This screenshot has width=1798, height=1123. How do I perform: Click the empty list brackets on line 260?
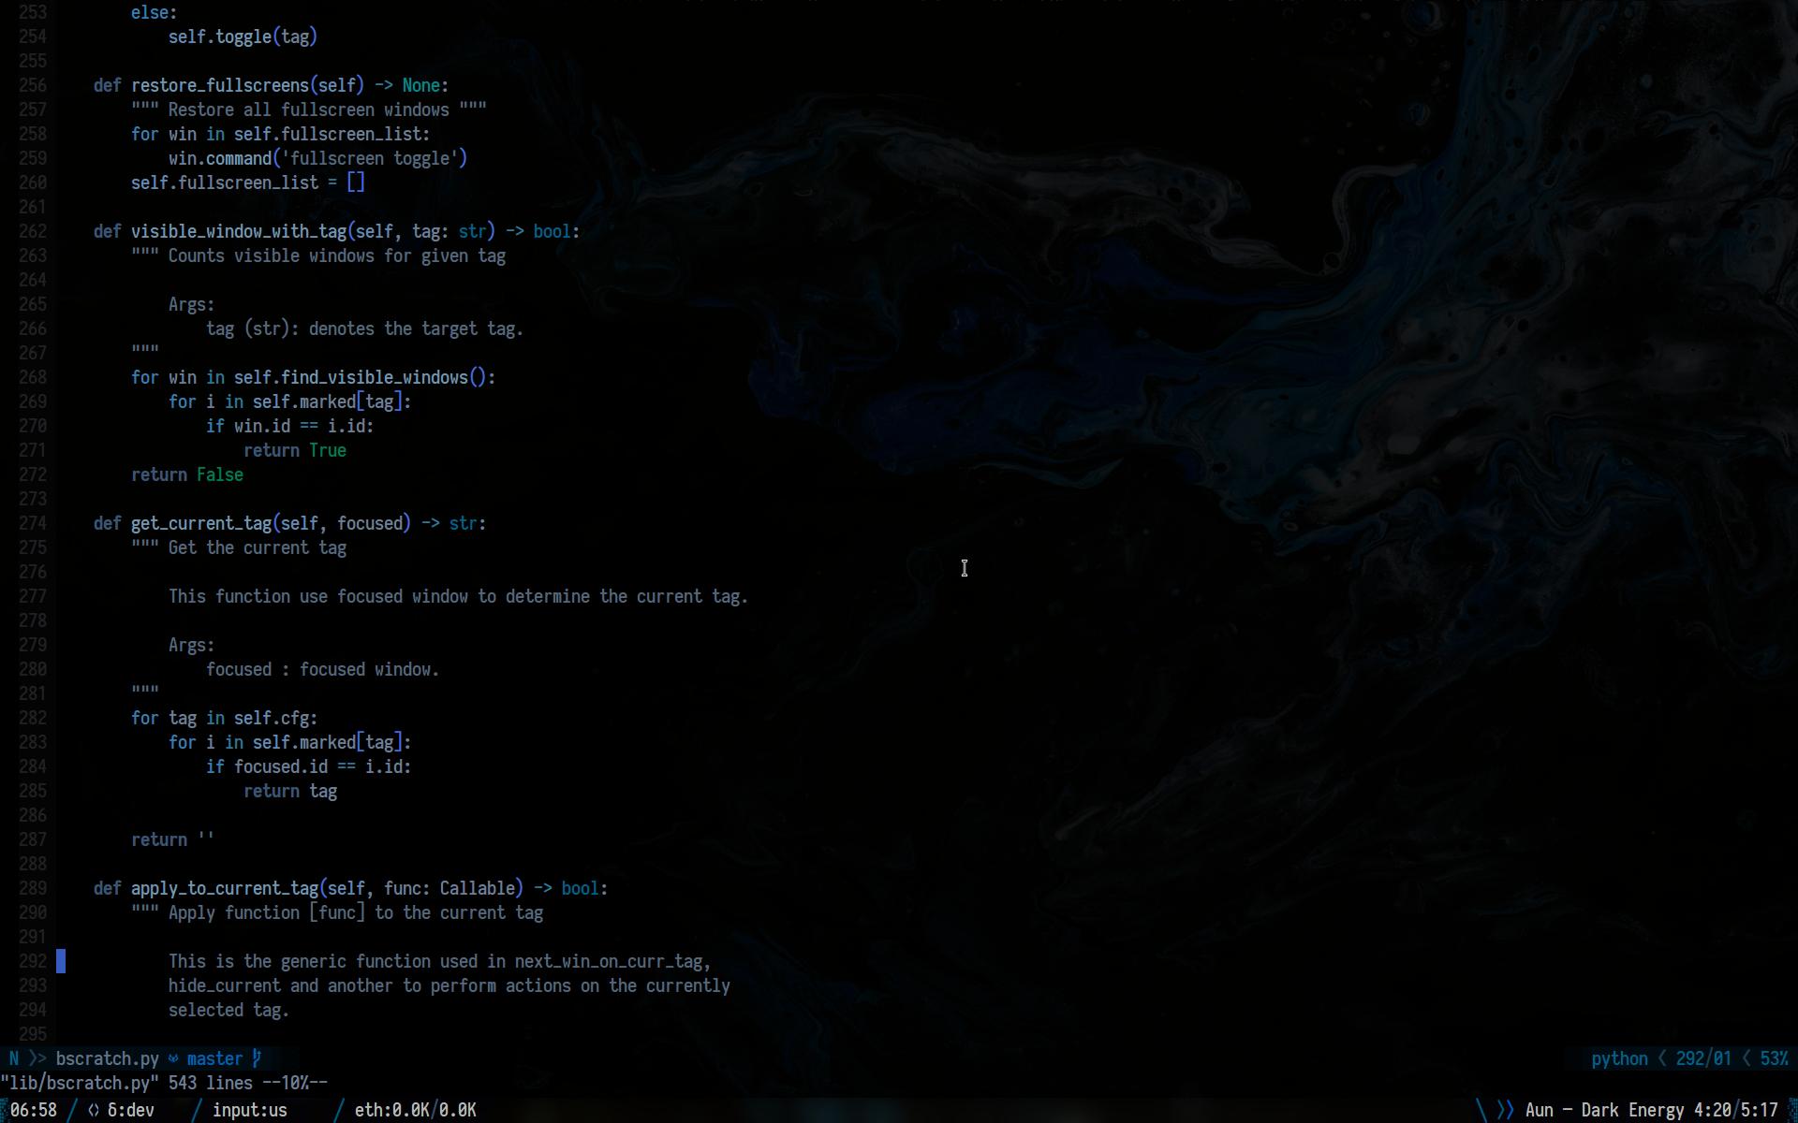tap(356, 182)
